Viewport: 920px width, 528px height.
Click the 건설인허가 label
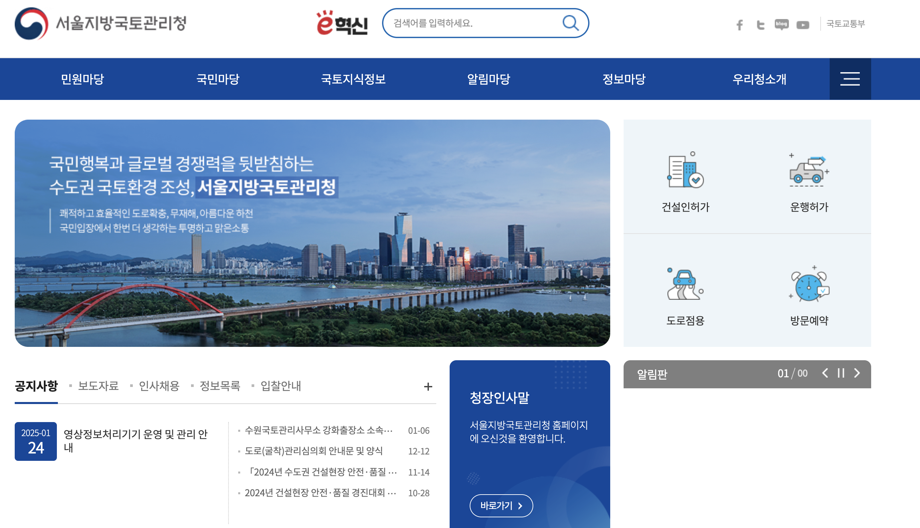click(x=685, y=207)
